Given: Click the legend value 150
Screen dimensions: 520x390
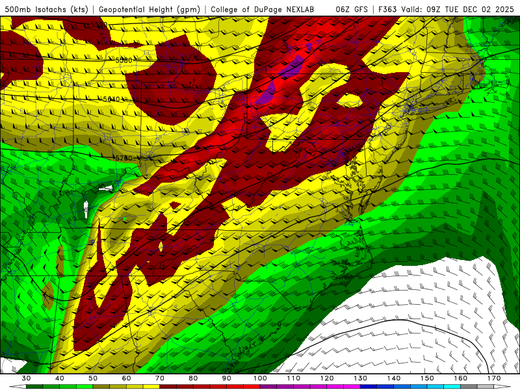Looking at the screenshot, I should tap(428, 378).
